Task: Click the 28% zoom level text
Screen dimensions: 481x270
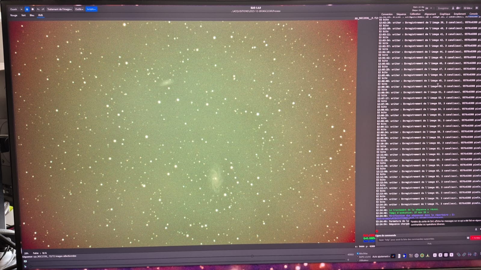Action: (26, 253)
